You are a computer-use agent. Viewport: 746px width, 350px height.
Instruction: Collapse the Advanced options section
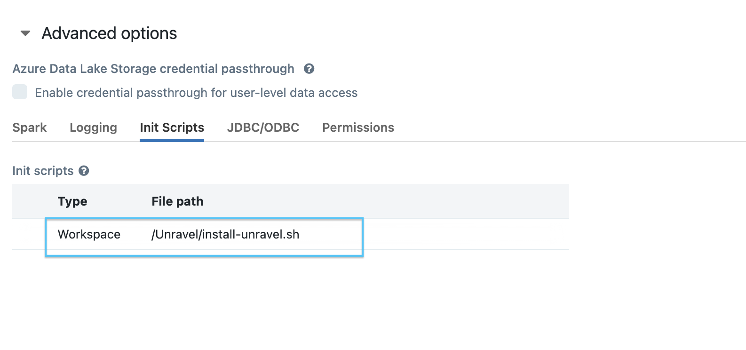25,33
